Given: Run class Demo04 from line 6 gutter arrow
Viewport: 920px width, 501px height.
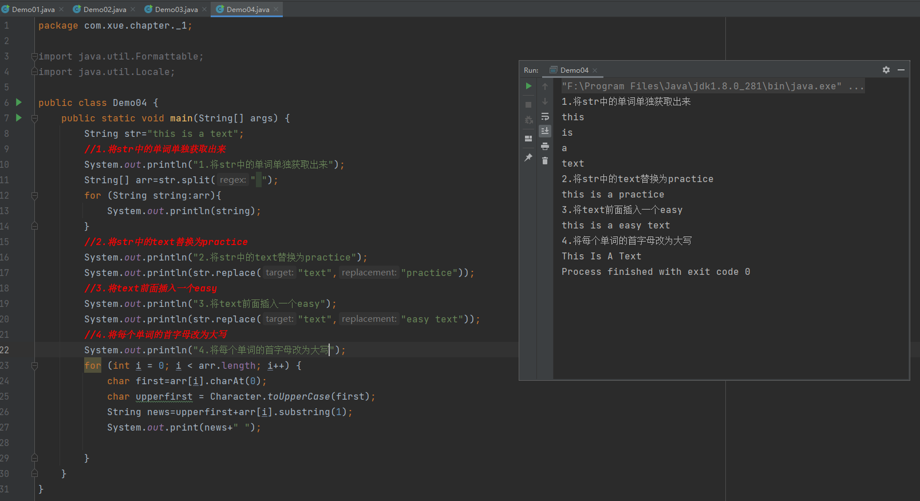Looking at the screenshot, I should tap(19, 102).
